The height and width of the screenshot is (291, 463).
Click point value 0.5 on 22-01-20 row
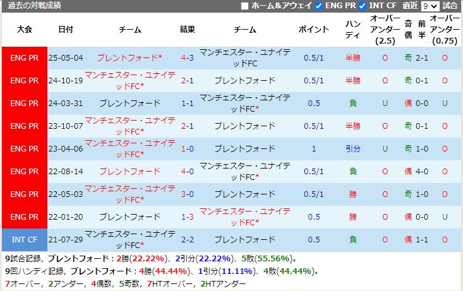[x=313, y=217]
